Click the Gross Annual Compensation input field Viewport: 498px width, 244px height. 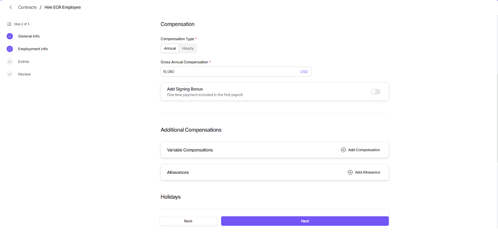229,72
